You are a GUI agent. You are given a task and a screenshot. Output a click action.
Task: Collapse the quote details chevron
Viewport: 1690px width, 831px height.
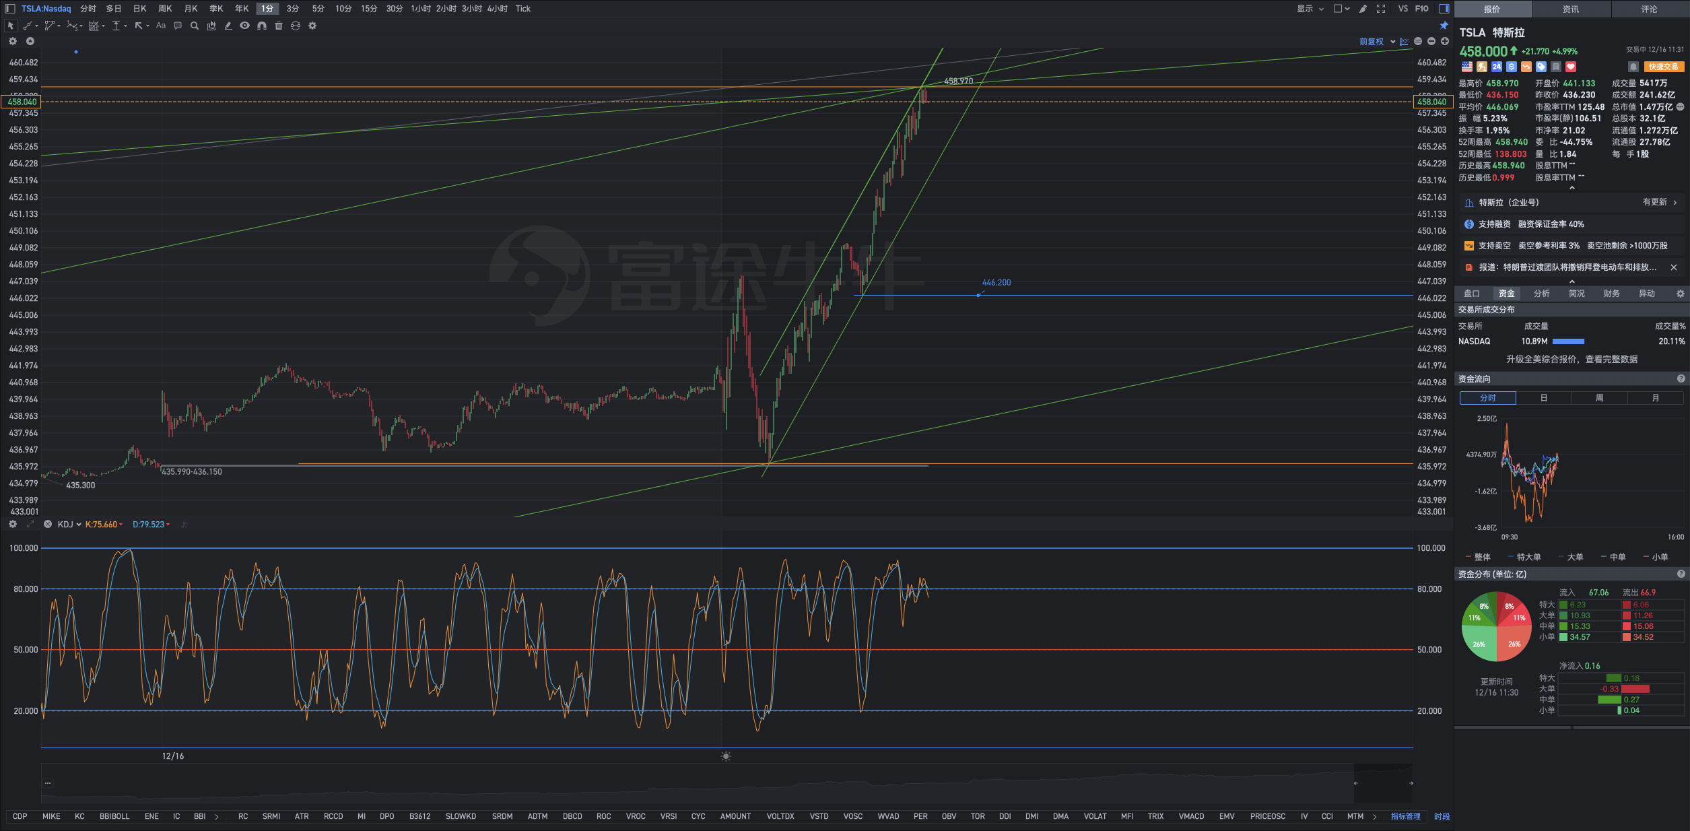coord(1572,189)
